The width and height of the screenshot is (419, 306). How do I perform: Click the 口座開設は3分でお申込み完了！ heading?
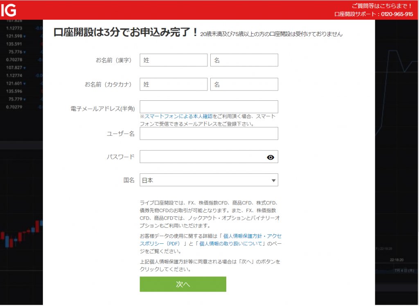pyautogui.click(x=126, y=33)
